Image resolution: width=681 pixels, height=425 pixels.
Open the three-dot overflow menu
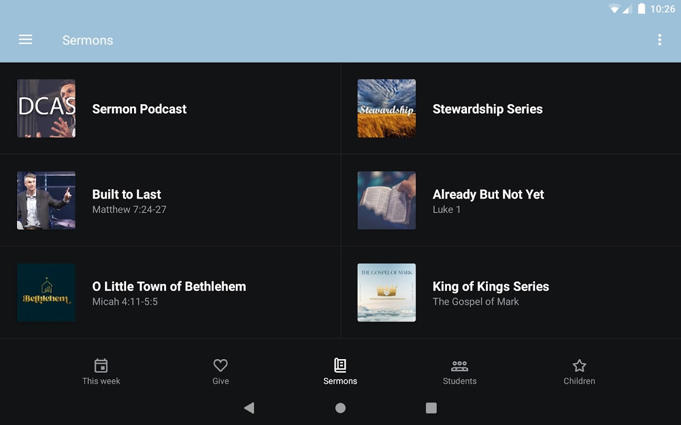(659, 40)
